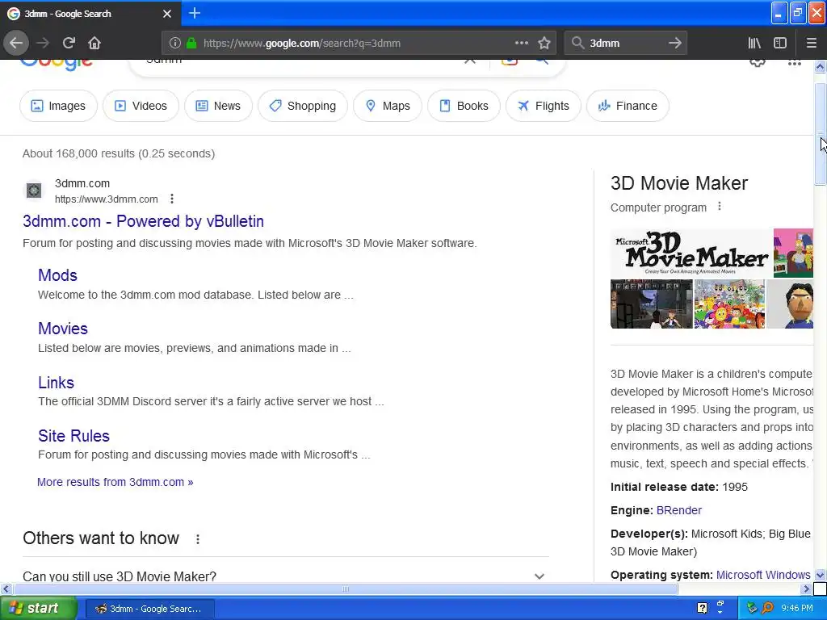Open the browser home page
This screenshot has width=827, height=620.
tap(94, 43)
